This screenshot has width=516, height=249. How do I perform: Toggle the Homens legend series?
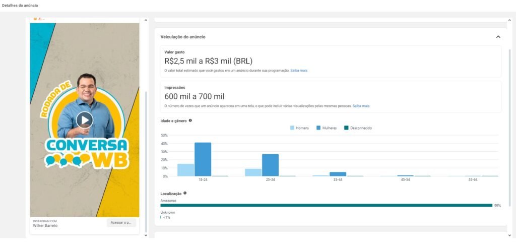tap(299, 128)
